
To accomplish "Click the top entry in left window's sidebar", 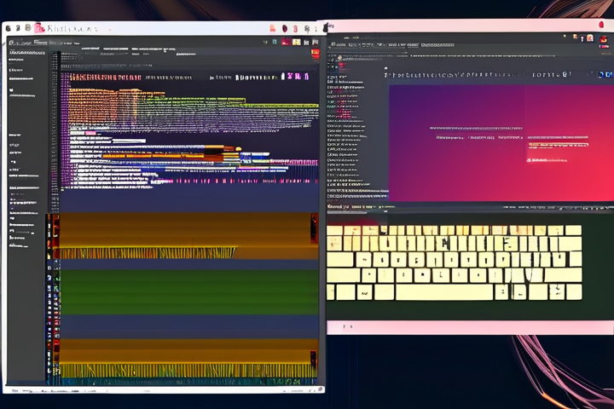I will [x=26, y=53].
